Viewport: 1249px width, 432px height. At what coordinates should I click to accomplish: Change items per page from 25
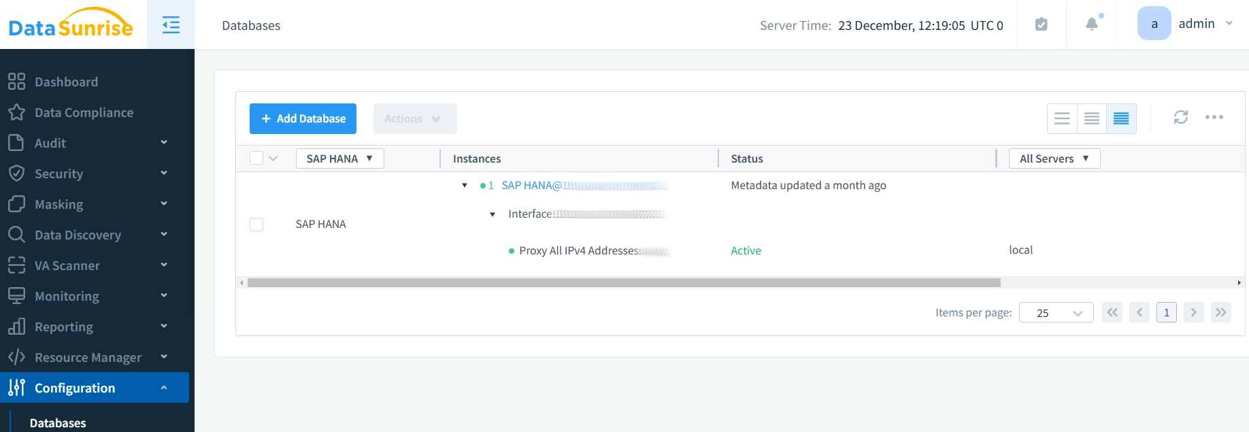tap(1056, 312)
